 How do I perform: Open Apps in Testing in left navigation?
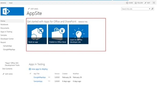pos(6,32)
